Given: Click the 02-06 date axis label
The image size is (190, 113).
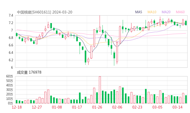Looking at the screenshot, I should point(117,107).
